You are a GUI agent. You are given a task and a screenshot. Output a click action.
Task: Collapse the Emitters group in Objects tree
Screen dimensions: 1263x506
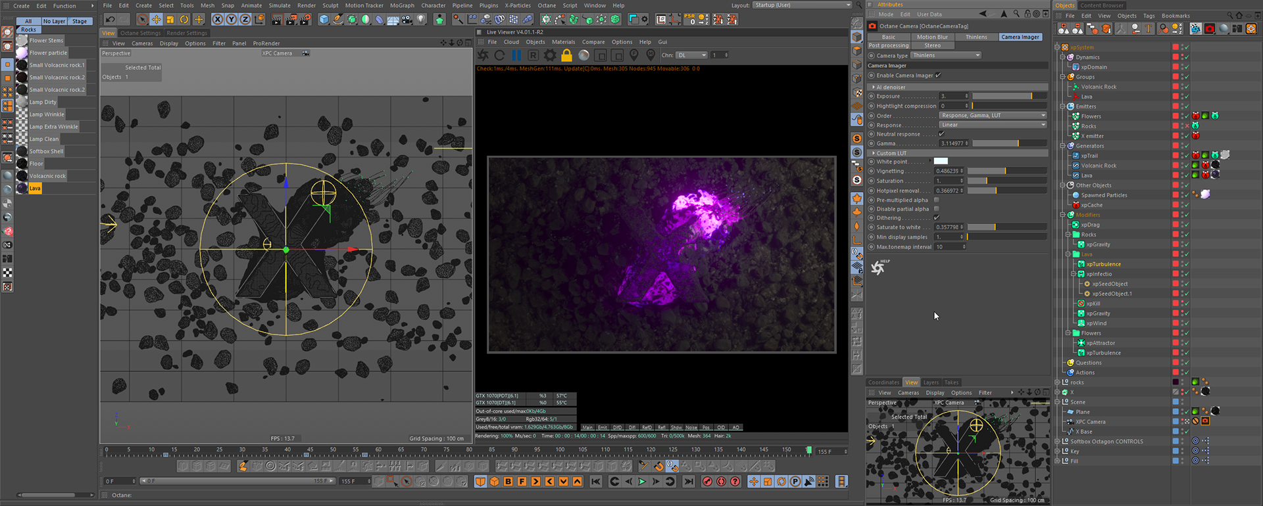[1062, 106]
